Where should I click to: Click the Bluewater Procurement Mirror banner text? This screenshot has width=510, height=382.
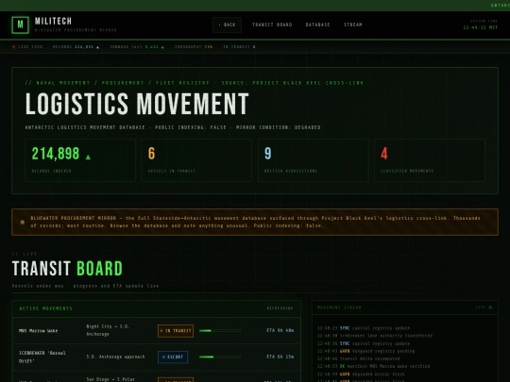pos(255,222)
